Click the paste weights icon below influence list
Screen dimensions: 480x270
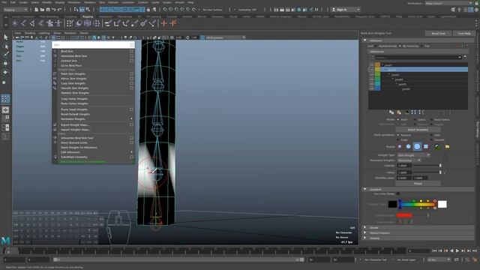click(x=399, y=112)
